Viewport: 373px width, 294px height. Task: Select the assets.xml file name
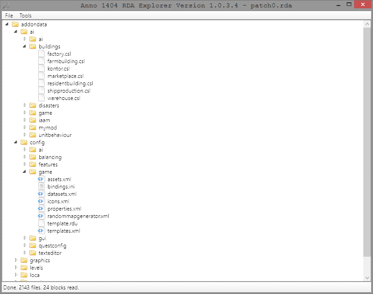coord(59,179)
